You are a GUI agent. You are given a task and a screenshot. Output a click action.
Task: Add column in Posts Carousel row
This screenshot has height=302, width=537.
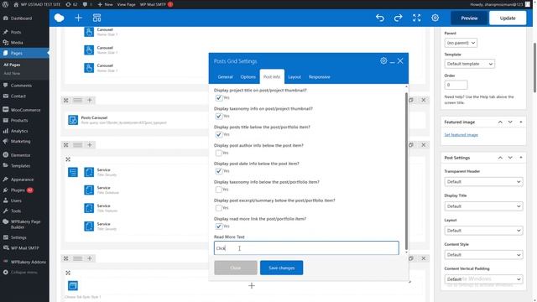point(90,101)
